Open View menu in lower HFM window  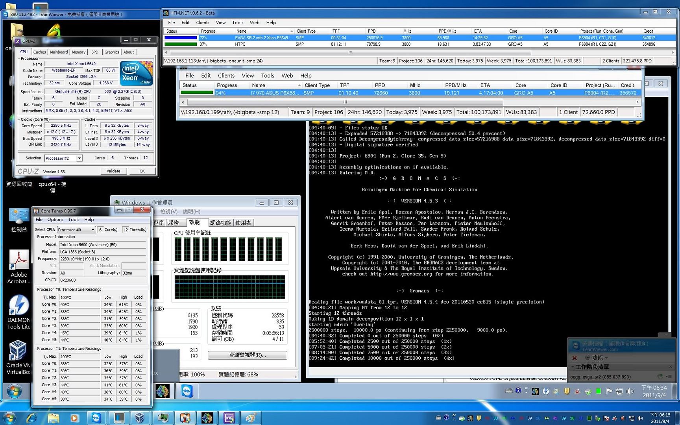248,76
